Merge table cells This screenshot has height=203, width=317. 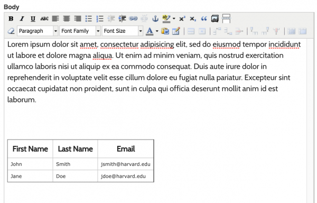click(x=302, y=31)
